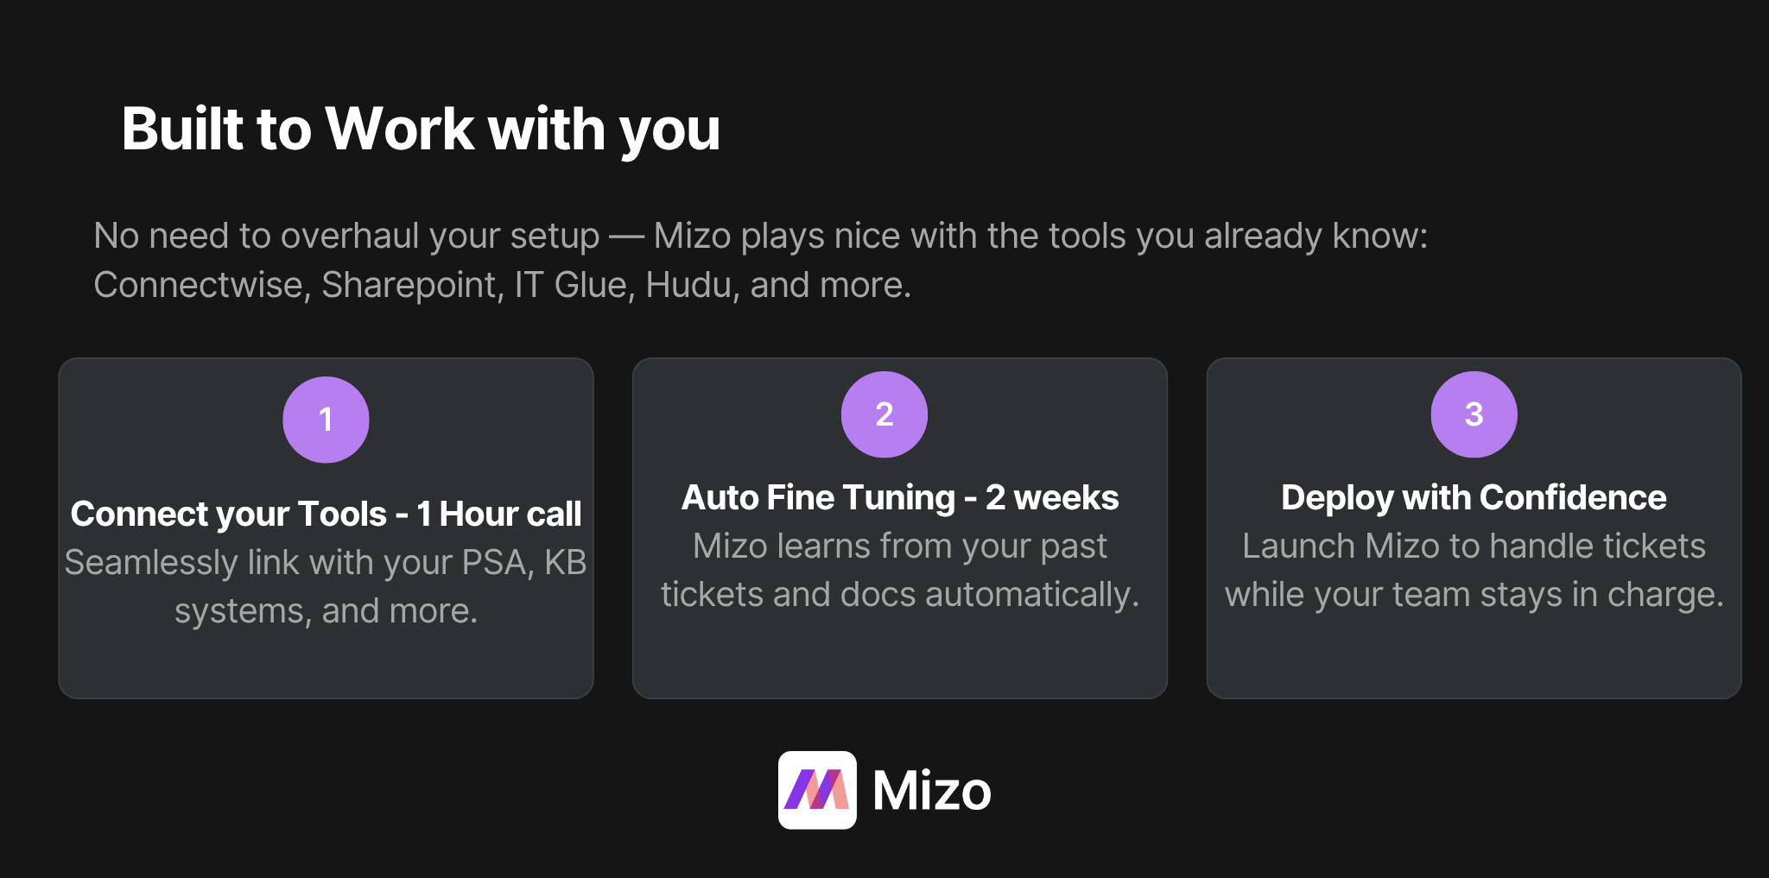The image size is (1769, 878).
Task: Click the purple step 1 circle
Action: click(326, 420)
